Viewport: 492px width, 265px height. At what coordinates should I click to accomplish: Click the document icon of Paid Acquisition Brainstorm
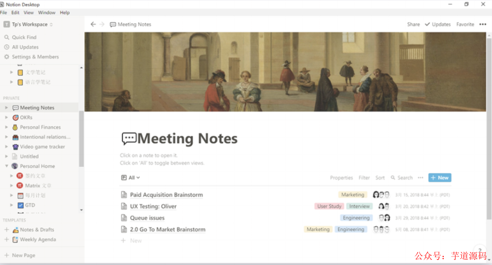point(124,195)
